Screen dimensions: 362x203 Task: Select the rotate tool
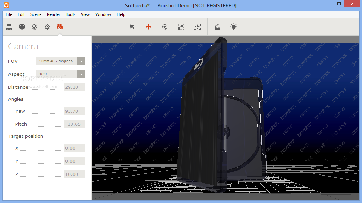[165, 27]
